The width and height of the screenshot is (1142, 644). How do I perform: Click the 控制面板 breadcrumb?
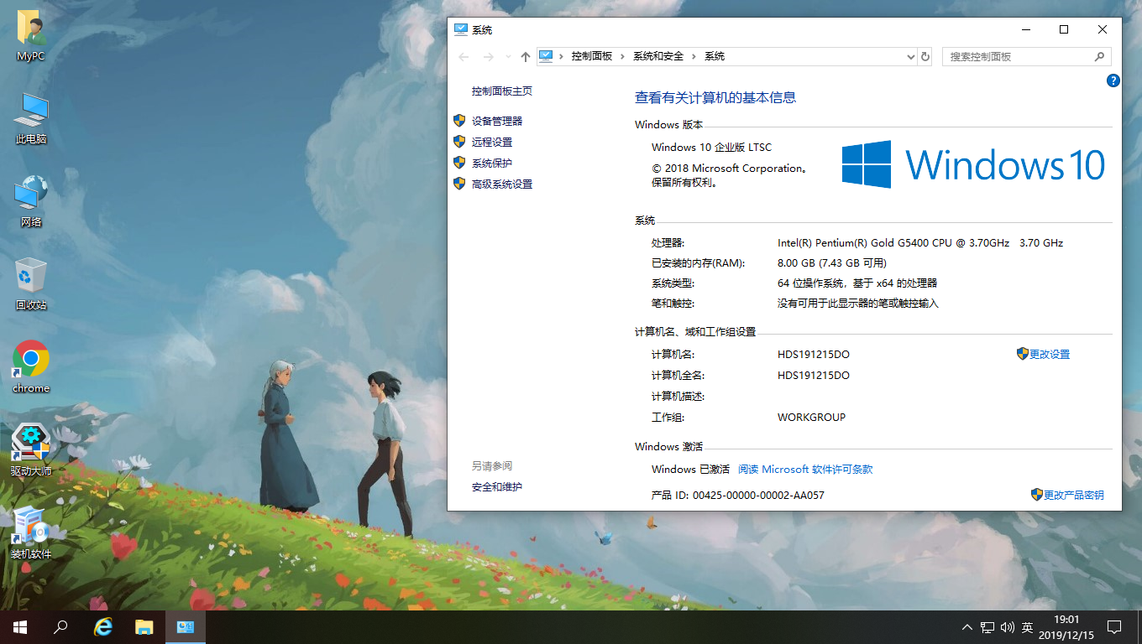pyautogui.click(x=592, y=56)
